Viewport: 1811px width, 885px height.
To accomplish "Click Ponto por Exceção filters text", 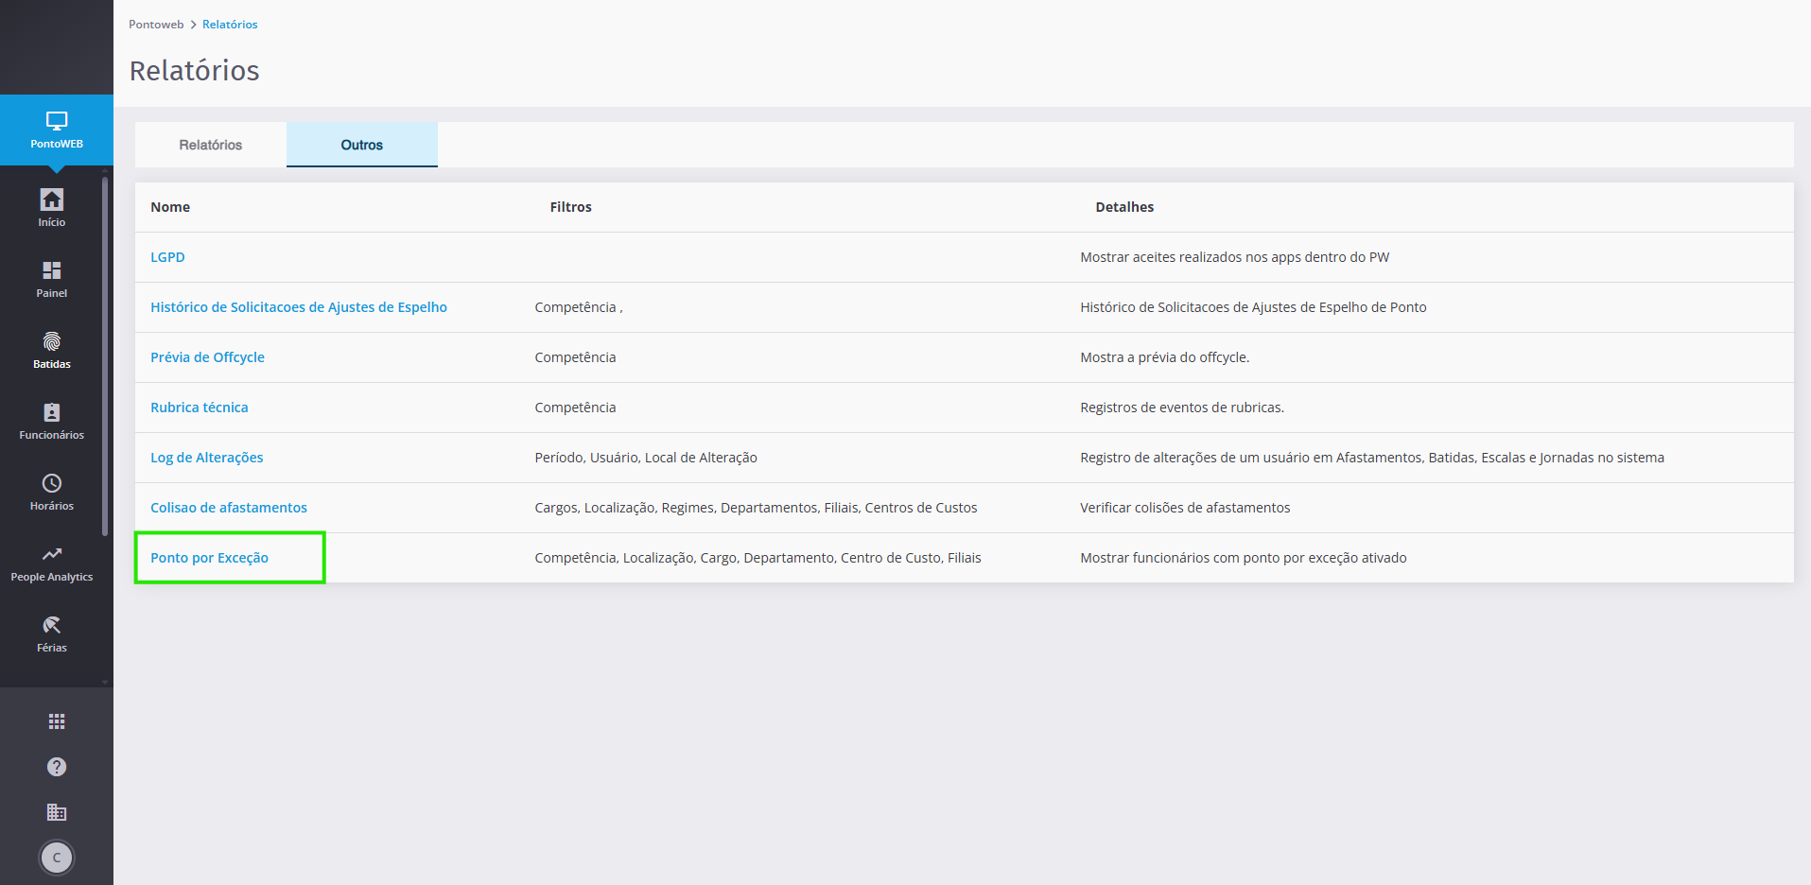I will [757, 558].
